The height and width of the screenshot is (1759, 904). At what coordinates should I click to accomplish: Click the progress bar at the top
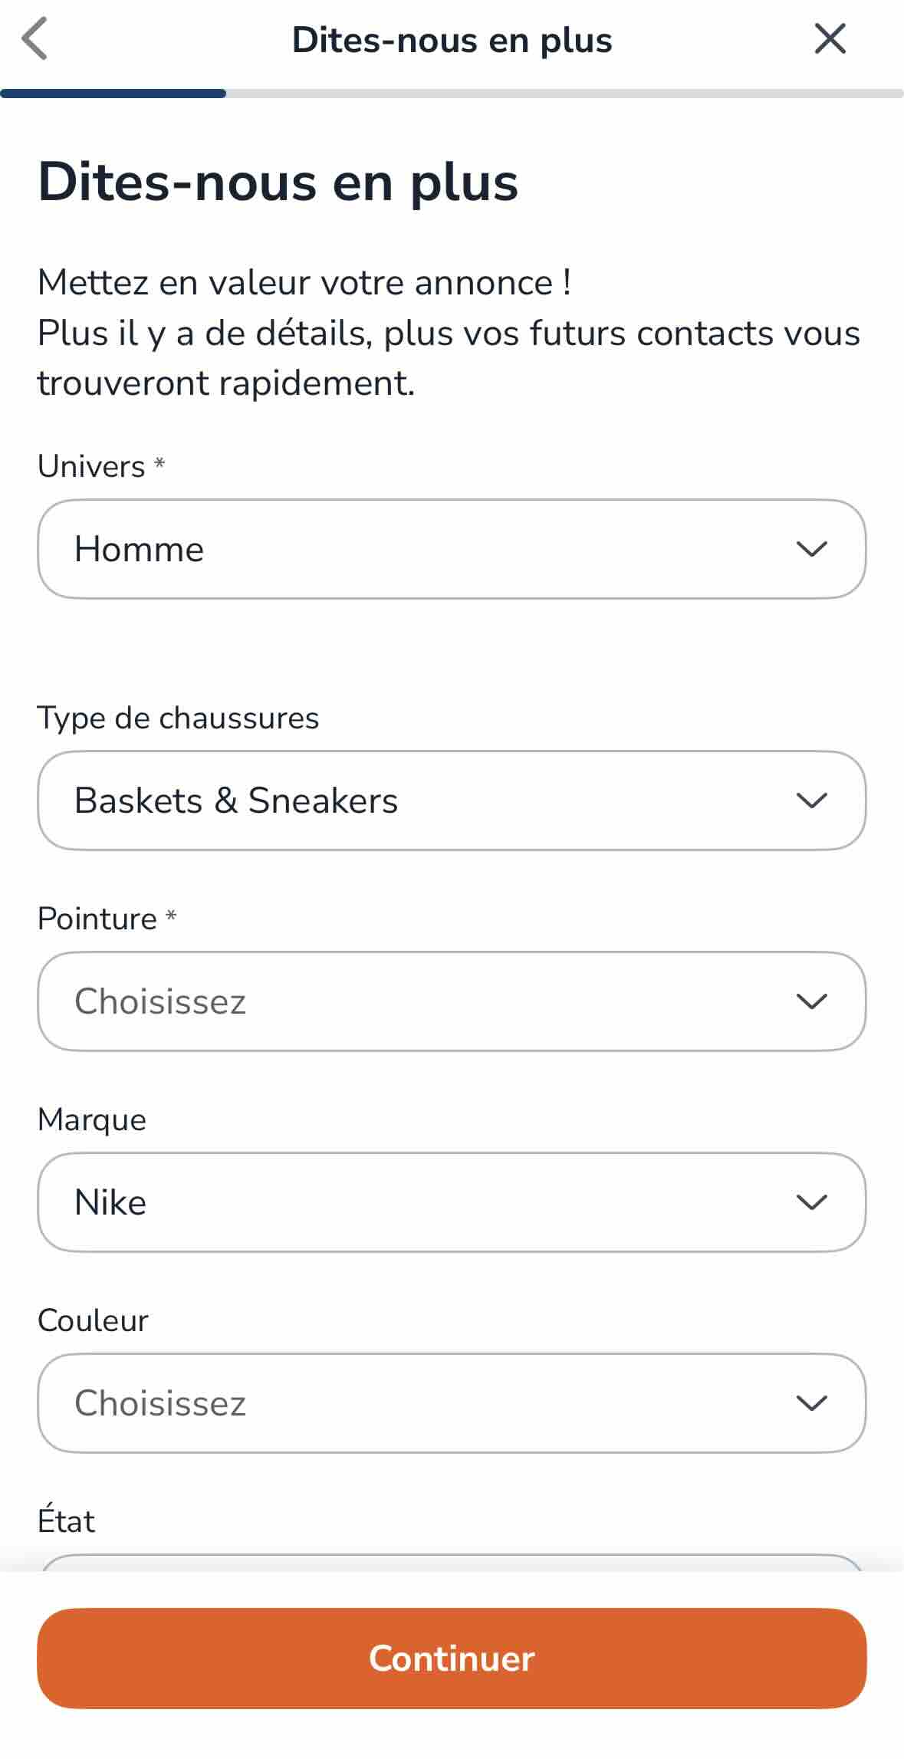(452, 94)
